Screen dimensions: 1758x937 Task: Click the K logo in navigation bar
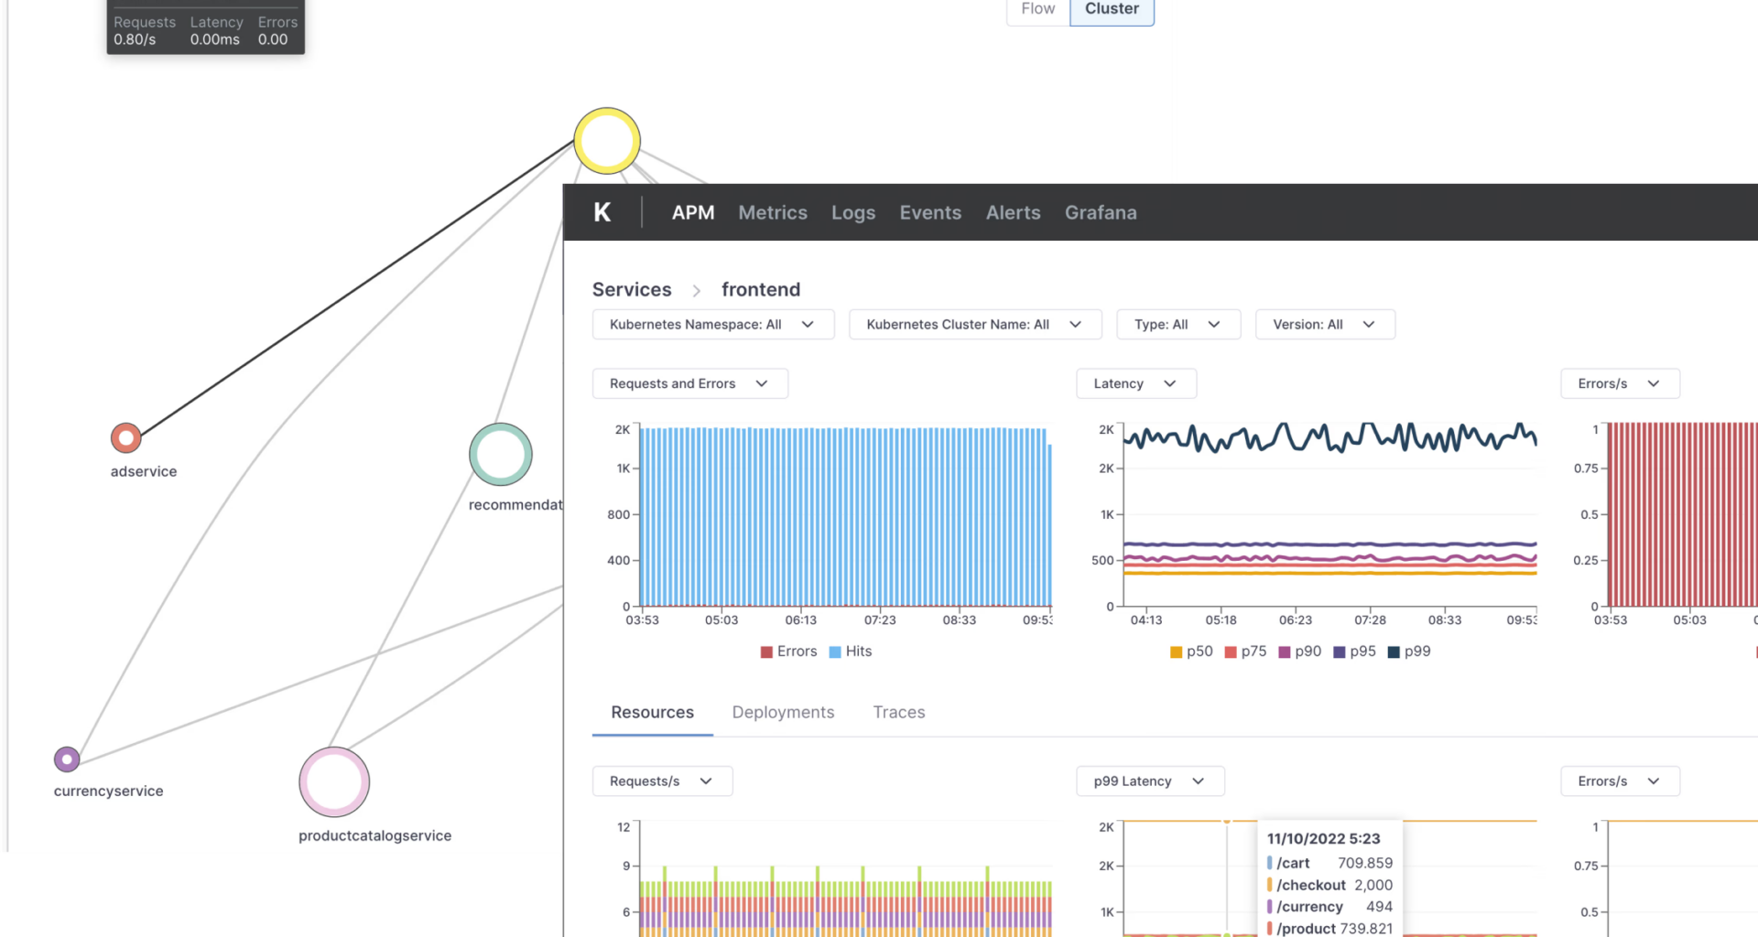tap(602, 212)
